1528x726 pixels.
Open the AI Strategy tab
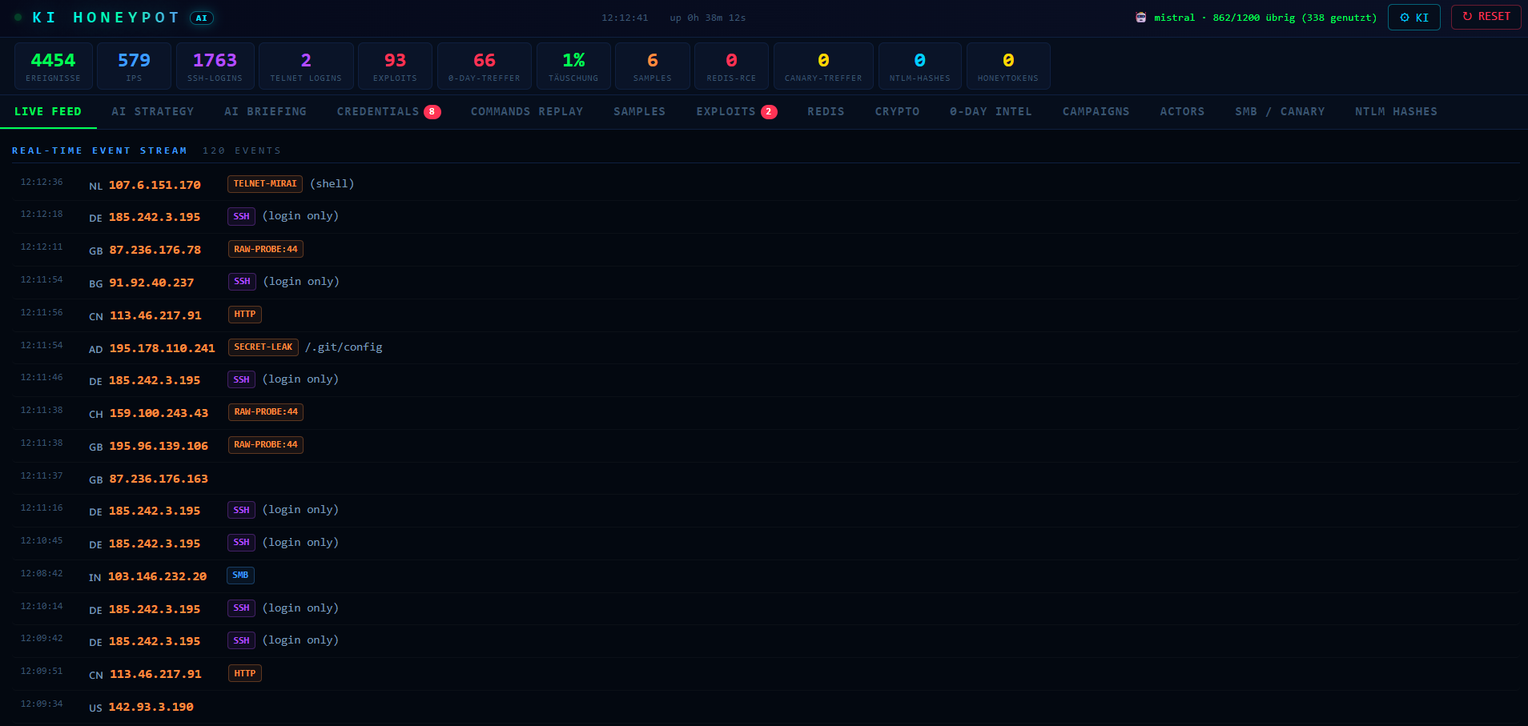[153, 111]
